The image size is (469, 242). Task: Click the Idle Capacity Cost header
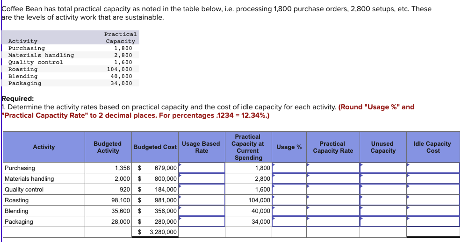coord(433,147)
